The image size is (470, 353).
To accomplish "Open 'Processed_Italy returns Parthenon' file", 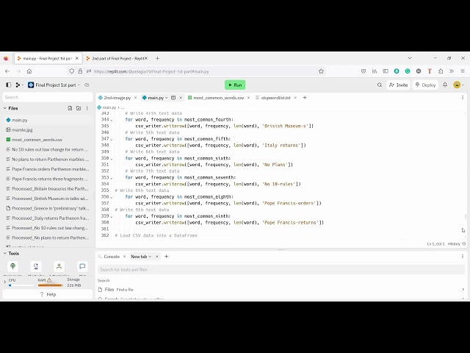I will [47, 218].
